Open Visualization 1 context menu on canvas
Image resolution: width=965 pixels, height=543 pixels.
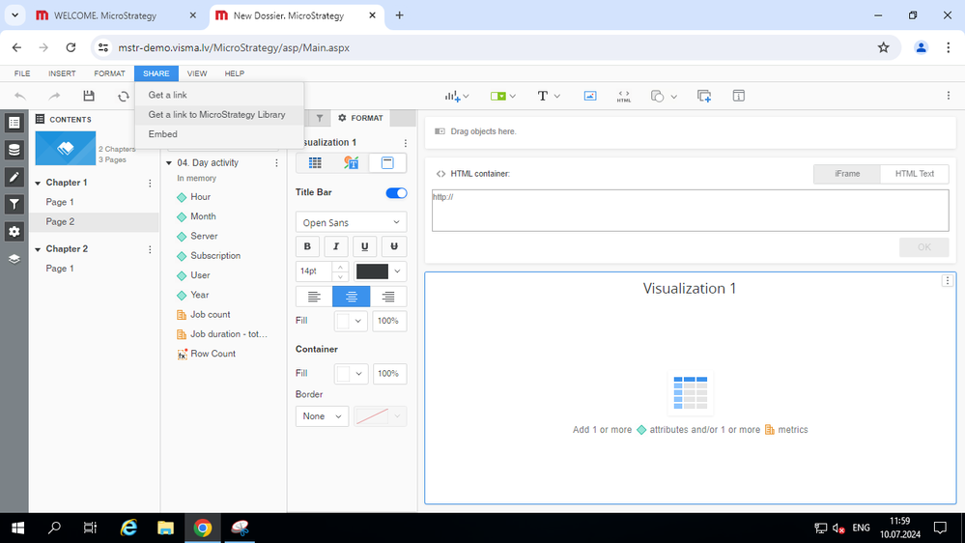pyautogui.click(x=948, y=281)
